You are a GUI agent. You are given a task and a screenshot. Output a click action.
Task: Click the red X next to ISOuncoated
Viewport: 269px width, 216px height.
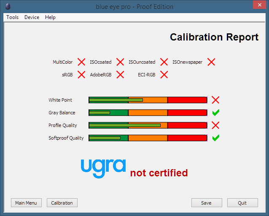point(164,62)
